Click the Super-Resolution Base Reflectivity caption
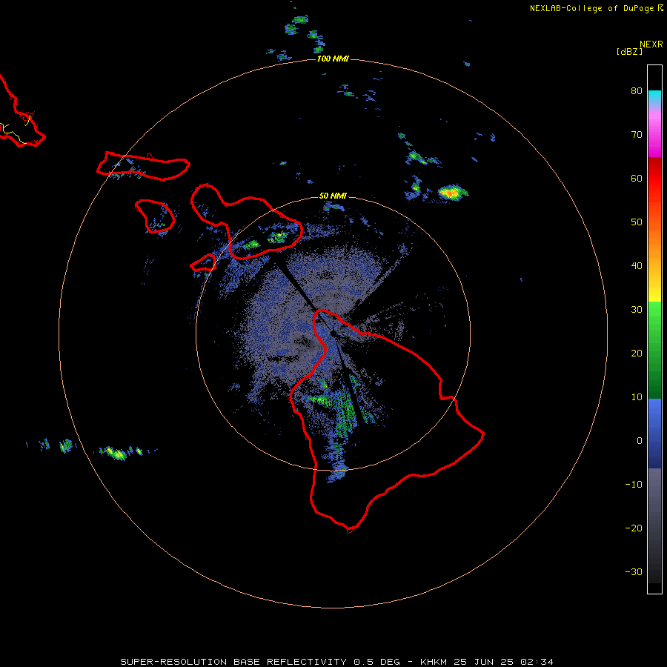Viewport: 667px width, 667px height. pos(337,662)
